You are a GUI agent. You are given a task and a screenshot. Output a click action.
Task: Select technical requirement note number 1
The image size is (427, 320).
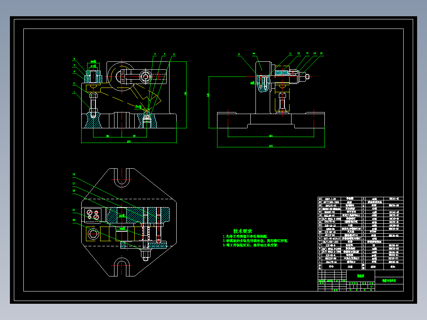coord(245,236)
